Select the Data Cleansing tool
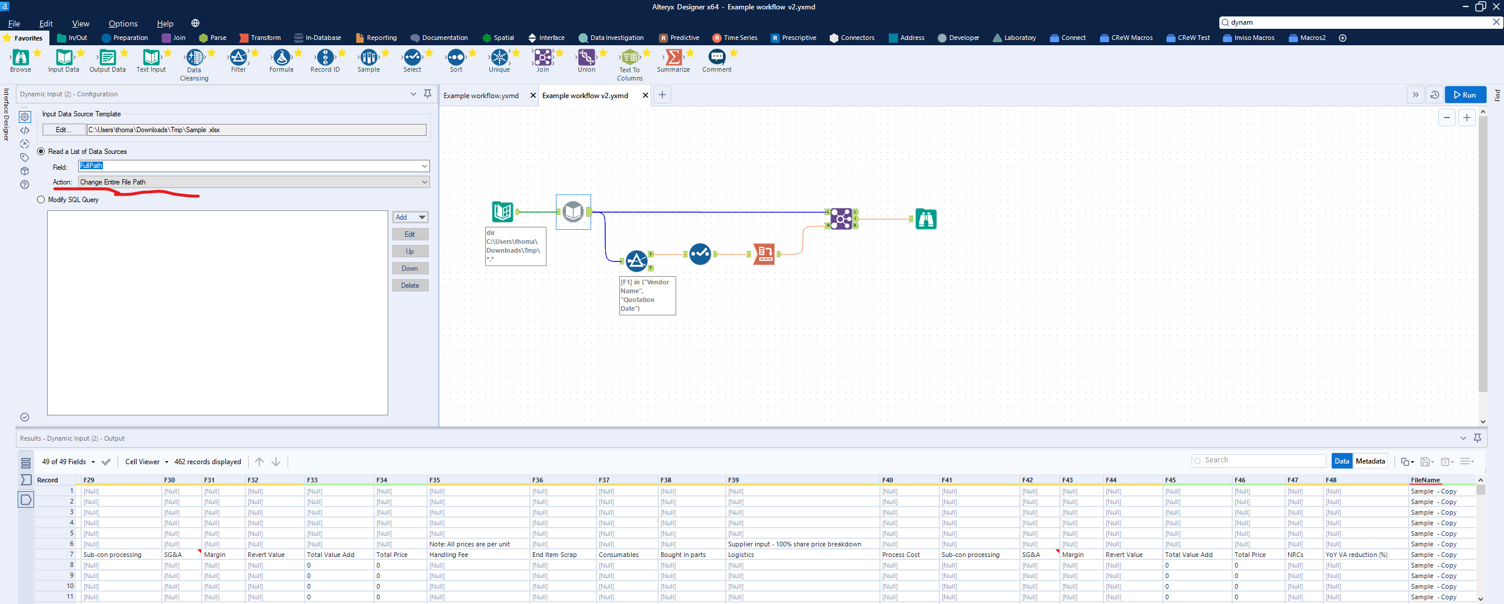This screenshot has width=1504, height=604. [194, 59]
